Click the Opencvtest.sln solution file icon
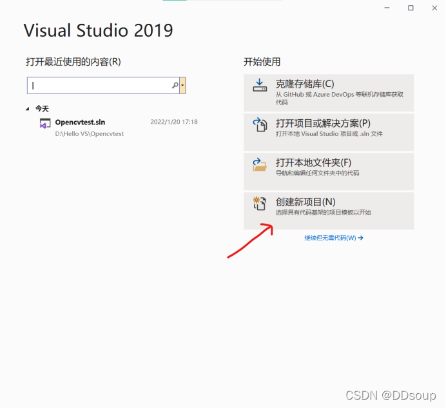The image size is (446, 408). click(x=45, y=124)
